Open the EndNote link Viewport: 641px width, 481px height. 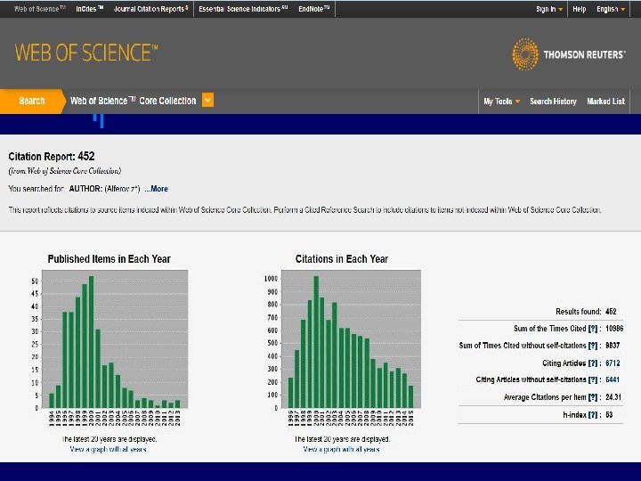pos(314,9)
